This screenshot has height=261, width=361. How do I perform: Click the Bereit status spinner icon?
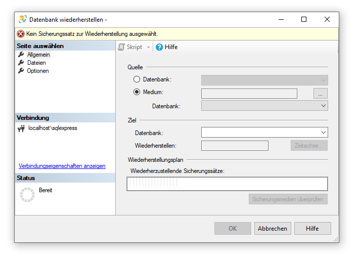27,195
